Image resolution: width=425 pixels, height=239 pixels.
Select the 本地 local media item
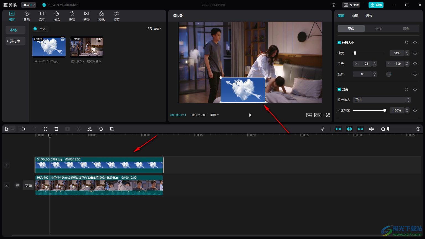coord(15,30)
